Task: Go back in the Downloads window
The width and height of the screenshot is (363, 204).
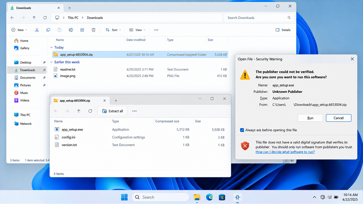Action: click(12, 18)
